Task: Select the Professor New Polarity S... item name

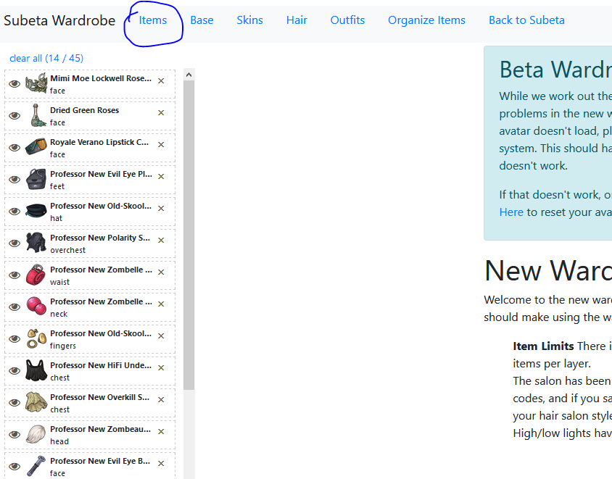Action: pos(100,238)
